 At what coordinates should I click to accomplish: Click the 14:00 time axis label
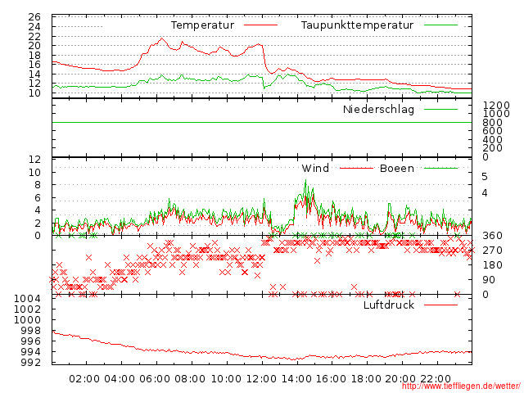[296, 379]
